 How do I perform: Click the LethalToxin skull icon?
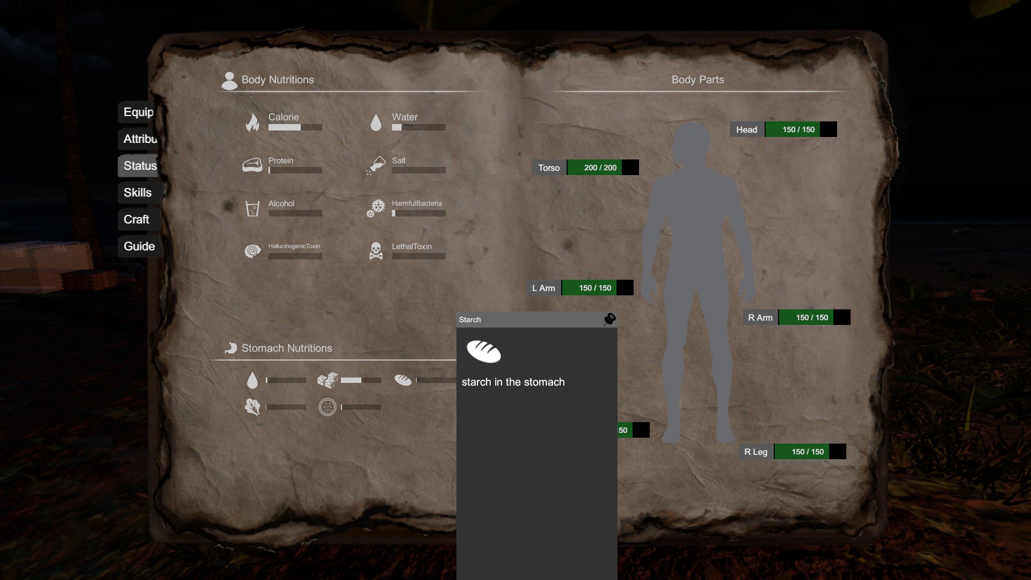point(376,251)
